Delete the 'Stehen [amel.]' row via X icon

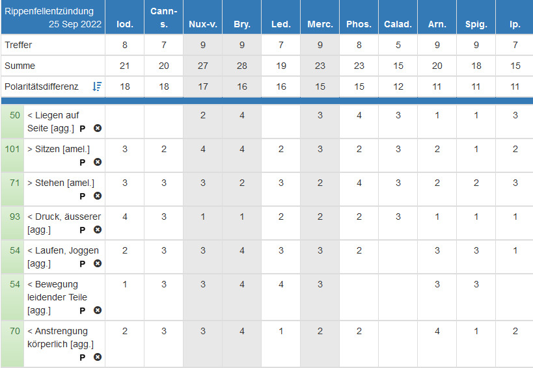coord(98,196)
